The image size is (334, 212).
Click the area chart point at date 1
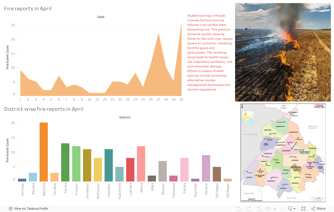coord(21,70)
